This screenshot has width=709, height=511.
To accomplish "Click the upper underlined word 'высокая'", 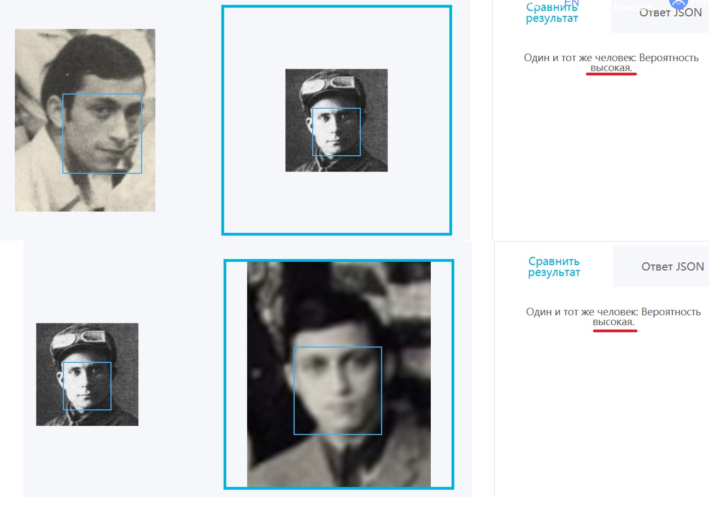I will pyautogui.click(x=611, y=68).
